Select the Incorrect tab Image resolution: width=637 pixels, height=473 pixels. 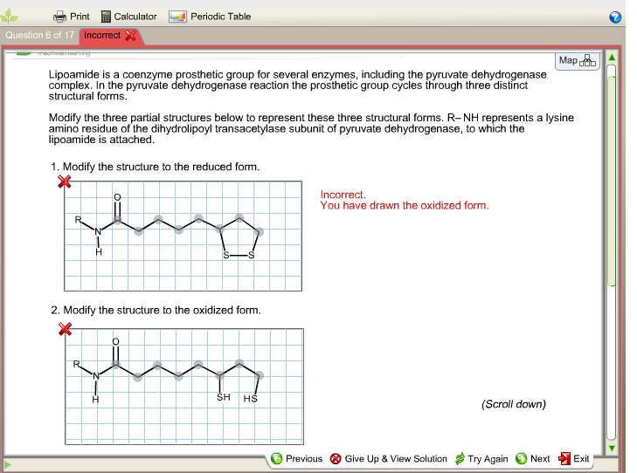(x=108, y=35)
